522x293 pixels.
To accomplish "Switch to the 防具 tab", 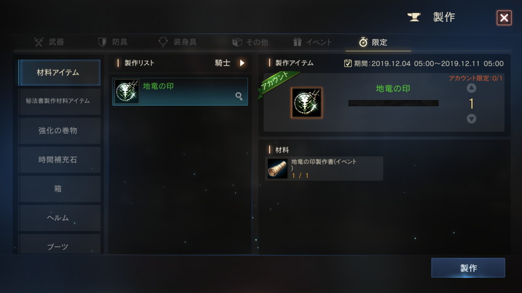I will click(x=113, y=42).
